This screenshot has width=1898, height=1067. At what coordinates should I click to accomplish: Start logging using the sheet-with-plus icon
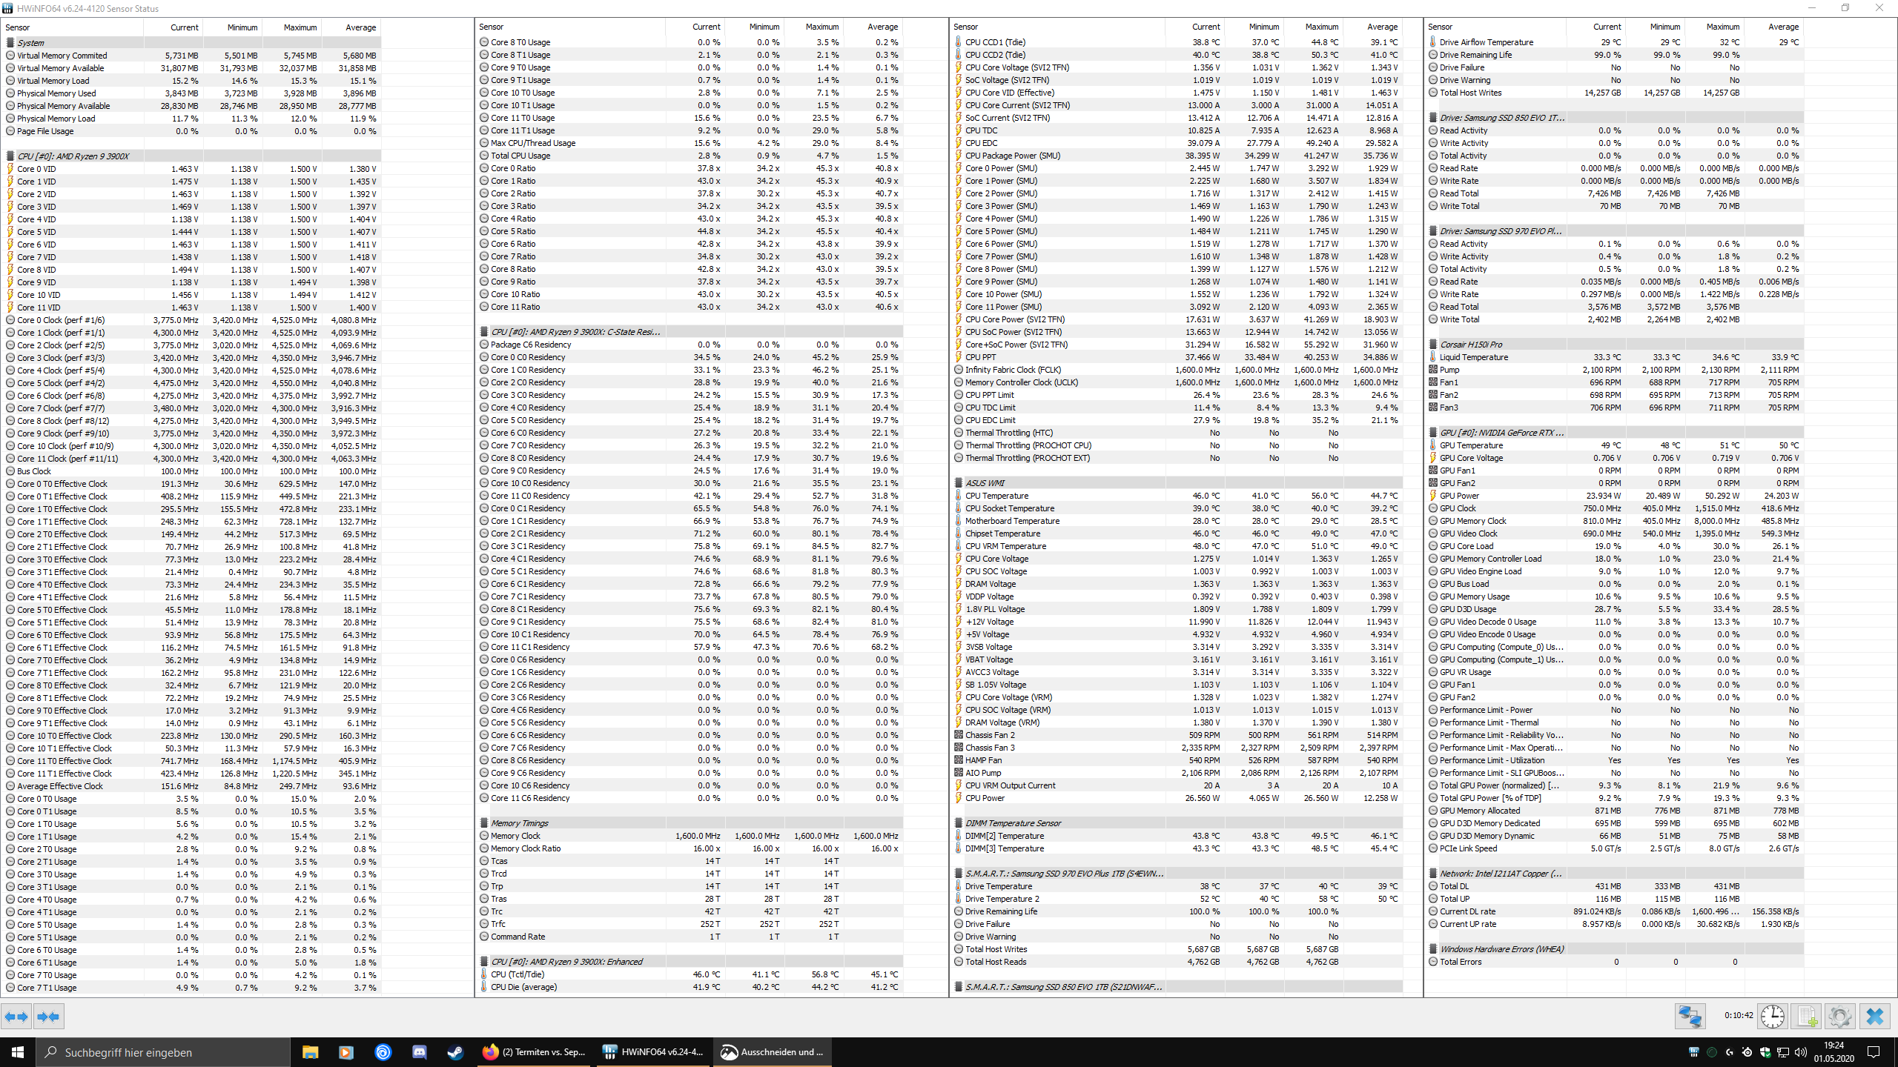coord(1806,1016)
